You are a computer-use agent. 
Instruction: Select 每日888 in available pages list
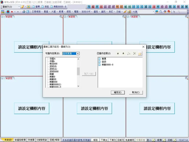tap(53, 64)
